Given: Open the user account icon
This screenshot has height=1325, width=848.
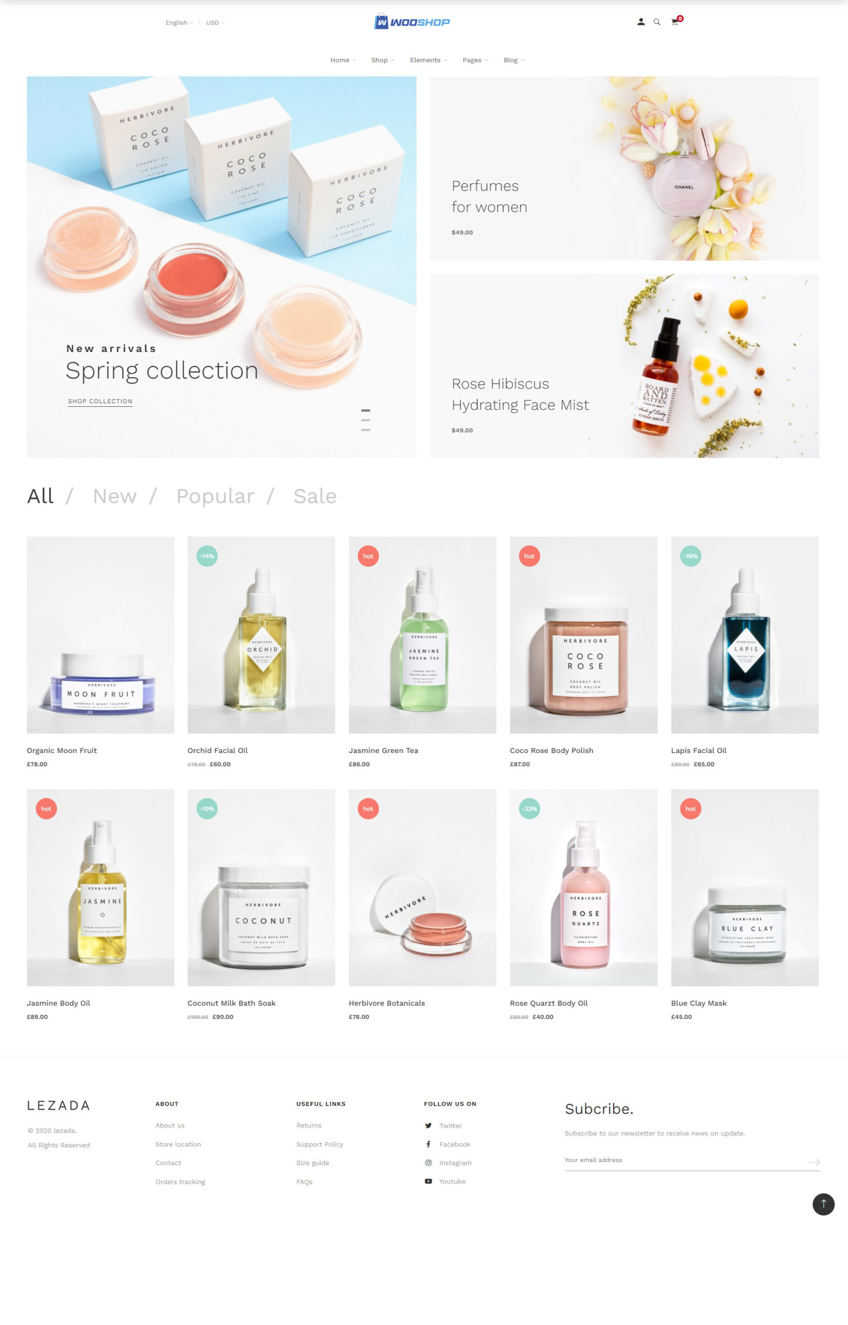Looking at the screenshot, I should point(640,22).
